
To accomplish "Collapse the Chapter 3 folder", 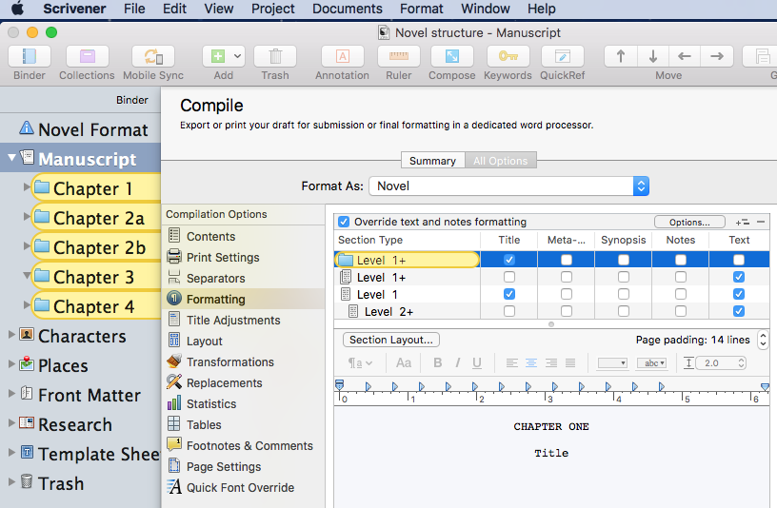I will pyautogui.click(x=27, y=276).
